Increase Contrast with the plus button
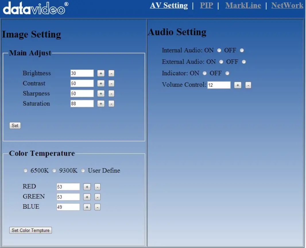This screenshot has width=306, height=248. click(x=101, y=84)
